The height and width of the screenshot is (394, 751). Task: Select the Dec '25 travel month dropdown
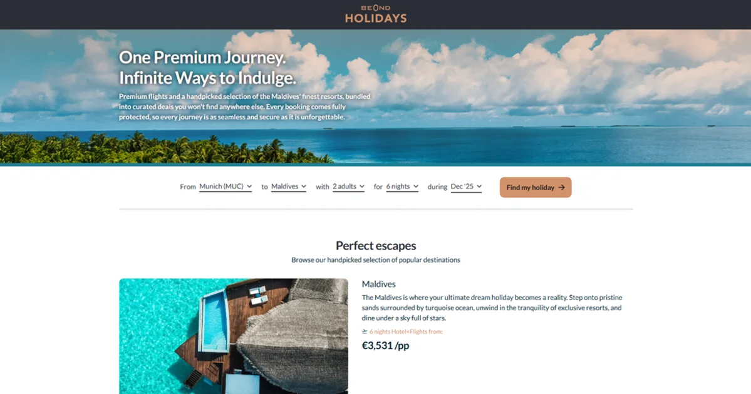pos(466,186)
